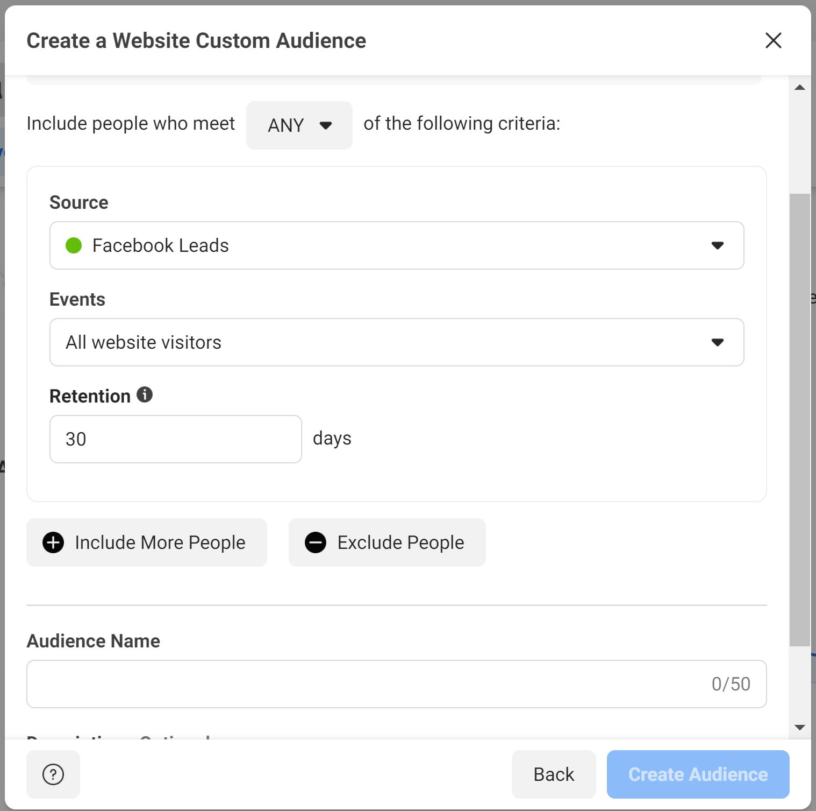Click the Include More People button

[147, 542]
